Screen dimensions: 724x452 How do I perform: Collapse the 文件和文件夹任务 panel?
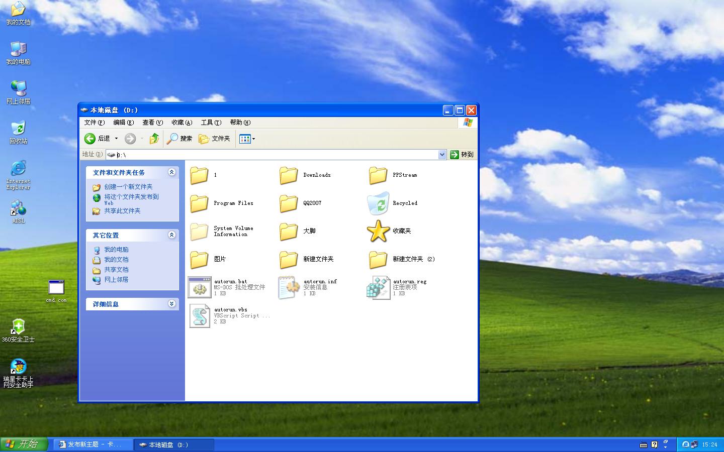pyautogui.click(x=171, y=172)
